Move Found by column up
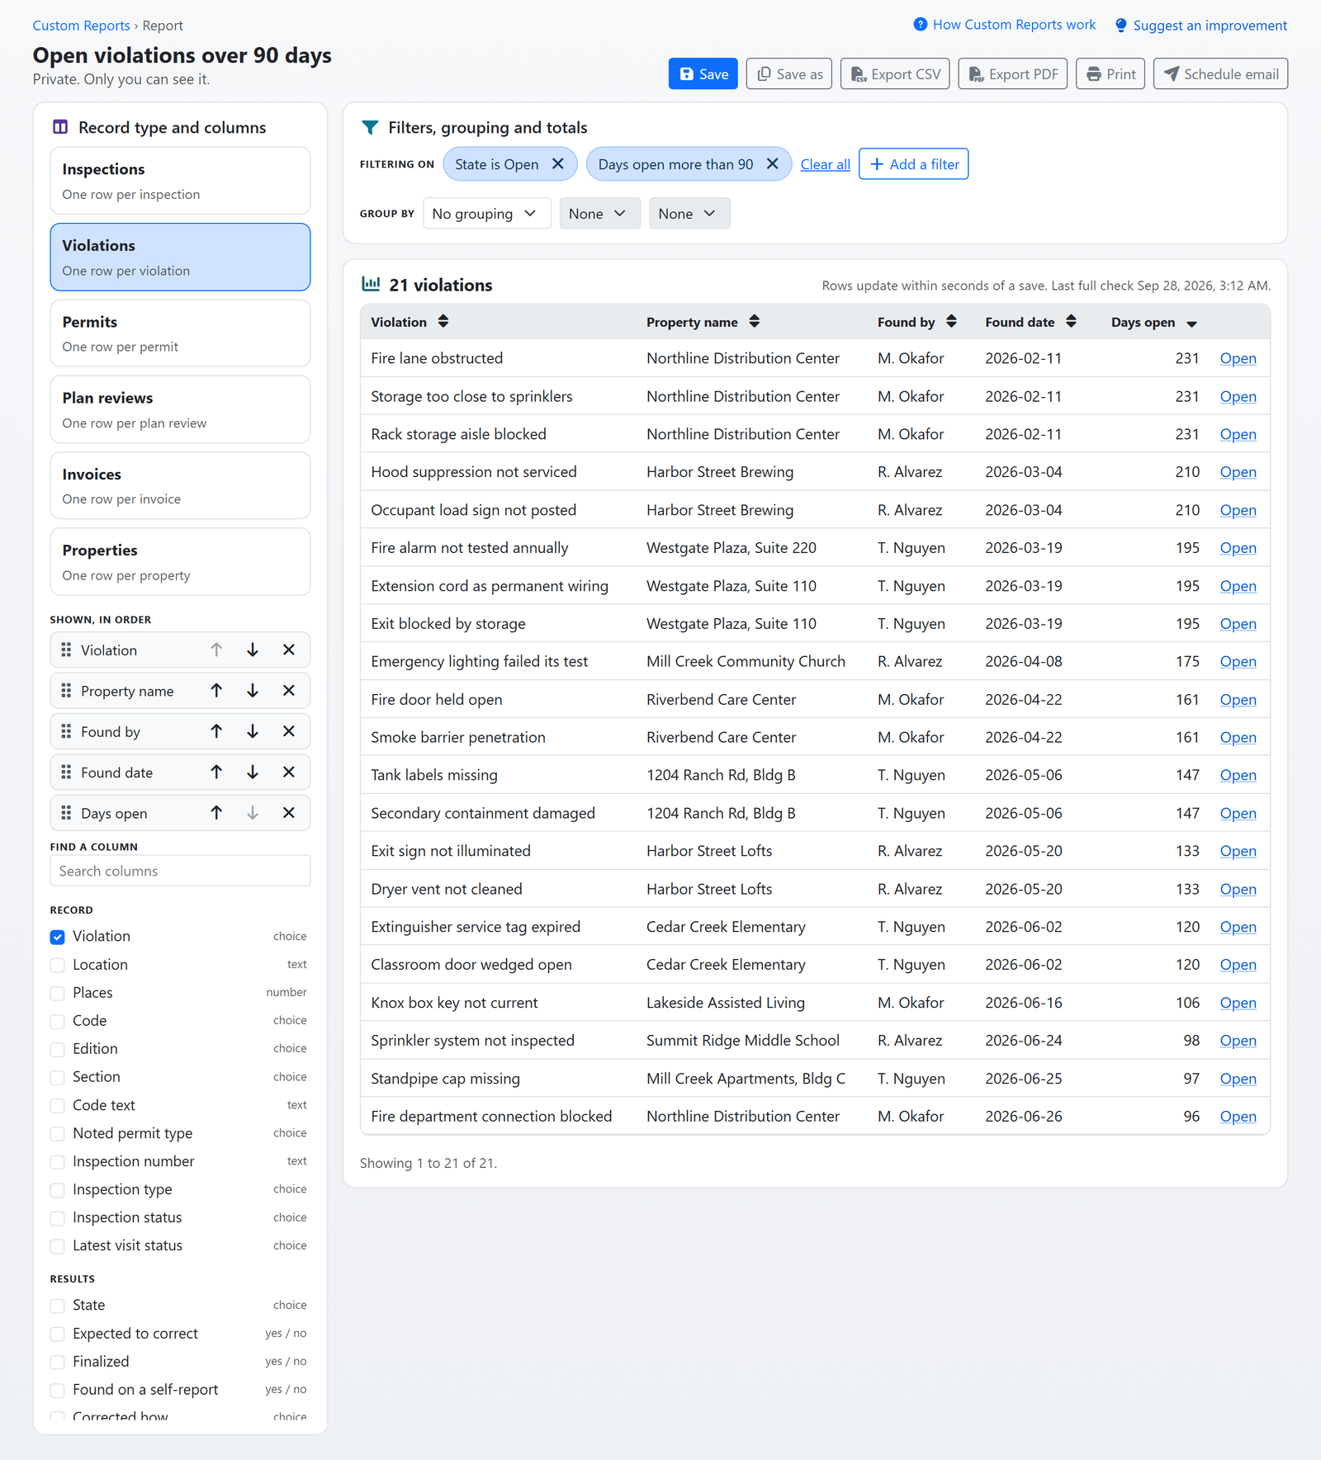Image resolution: width=1321 pixels, height=1460 pixels. [216, 731]
